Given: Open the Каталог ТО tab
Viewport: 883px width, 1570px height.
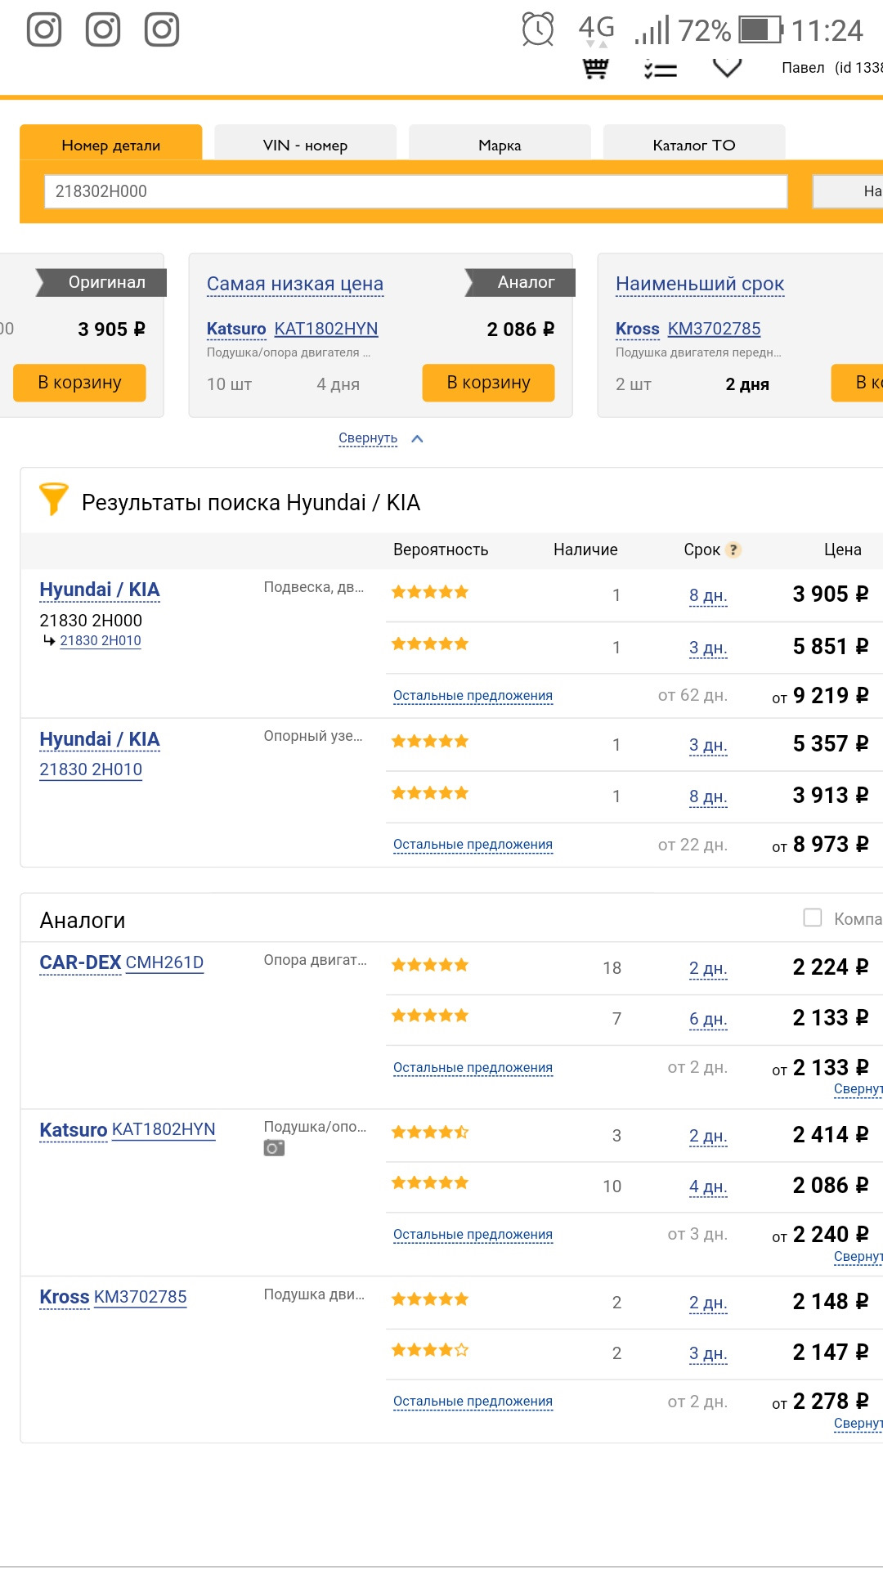Looking at the screenshot, I should [x=693, y=145].
